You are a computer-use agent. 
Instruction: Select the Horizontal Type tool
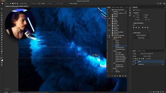click(x=2, y=44)
